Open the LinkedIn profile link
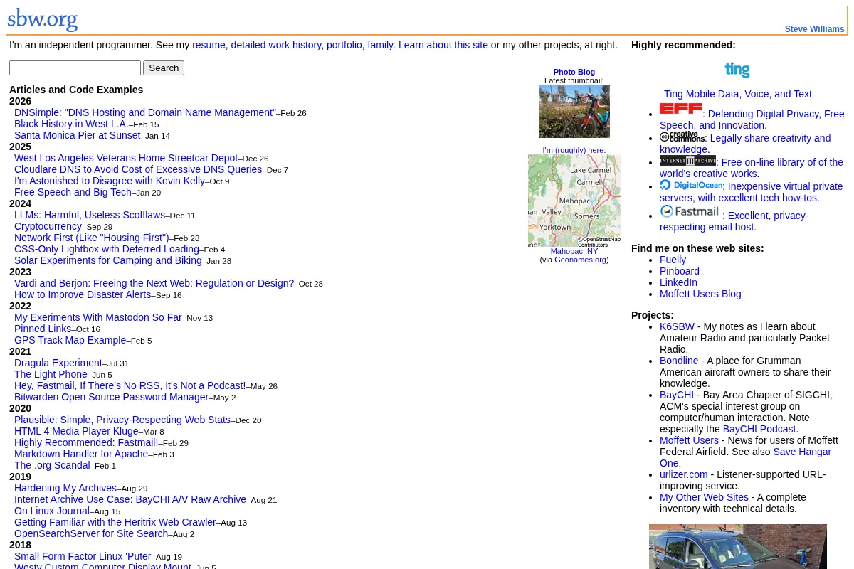The height and width of the screenshot is (569, 854). 678,282
